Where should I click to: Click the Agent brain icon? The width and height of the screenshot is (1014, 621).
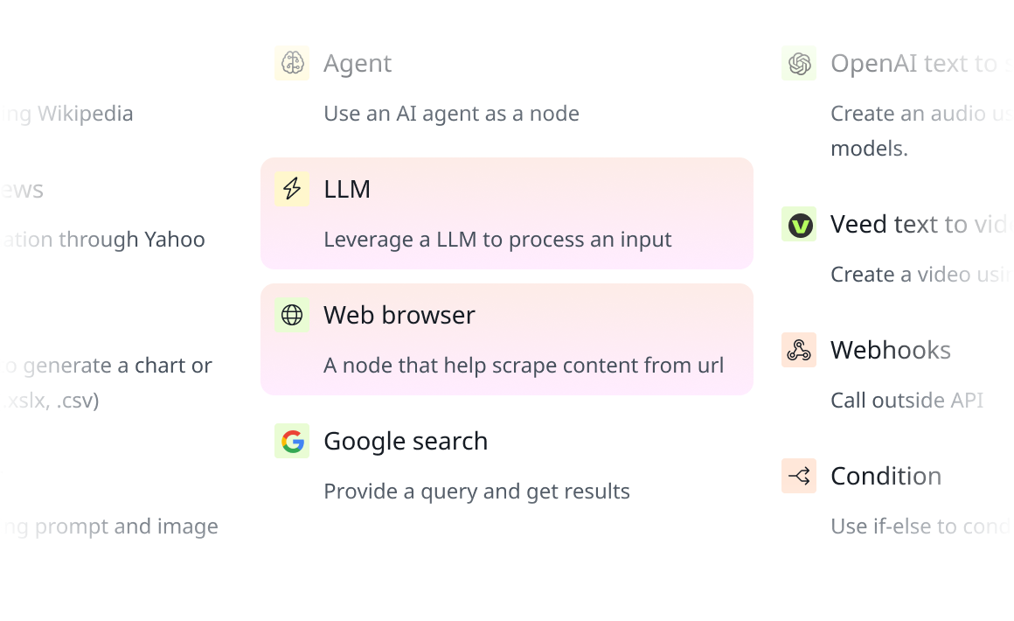[x=292, y=63]
